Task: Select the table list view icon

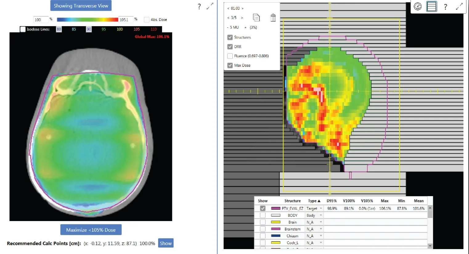Action: click(x=431, y=6)
